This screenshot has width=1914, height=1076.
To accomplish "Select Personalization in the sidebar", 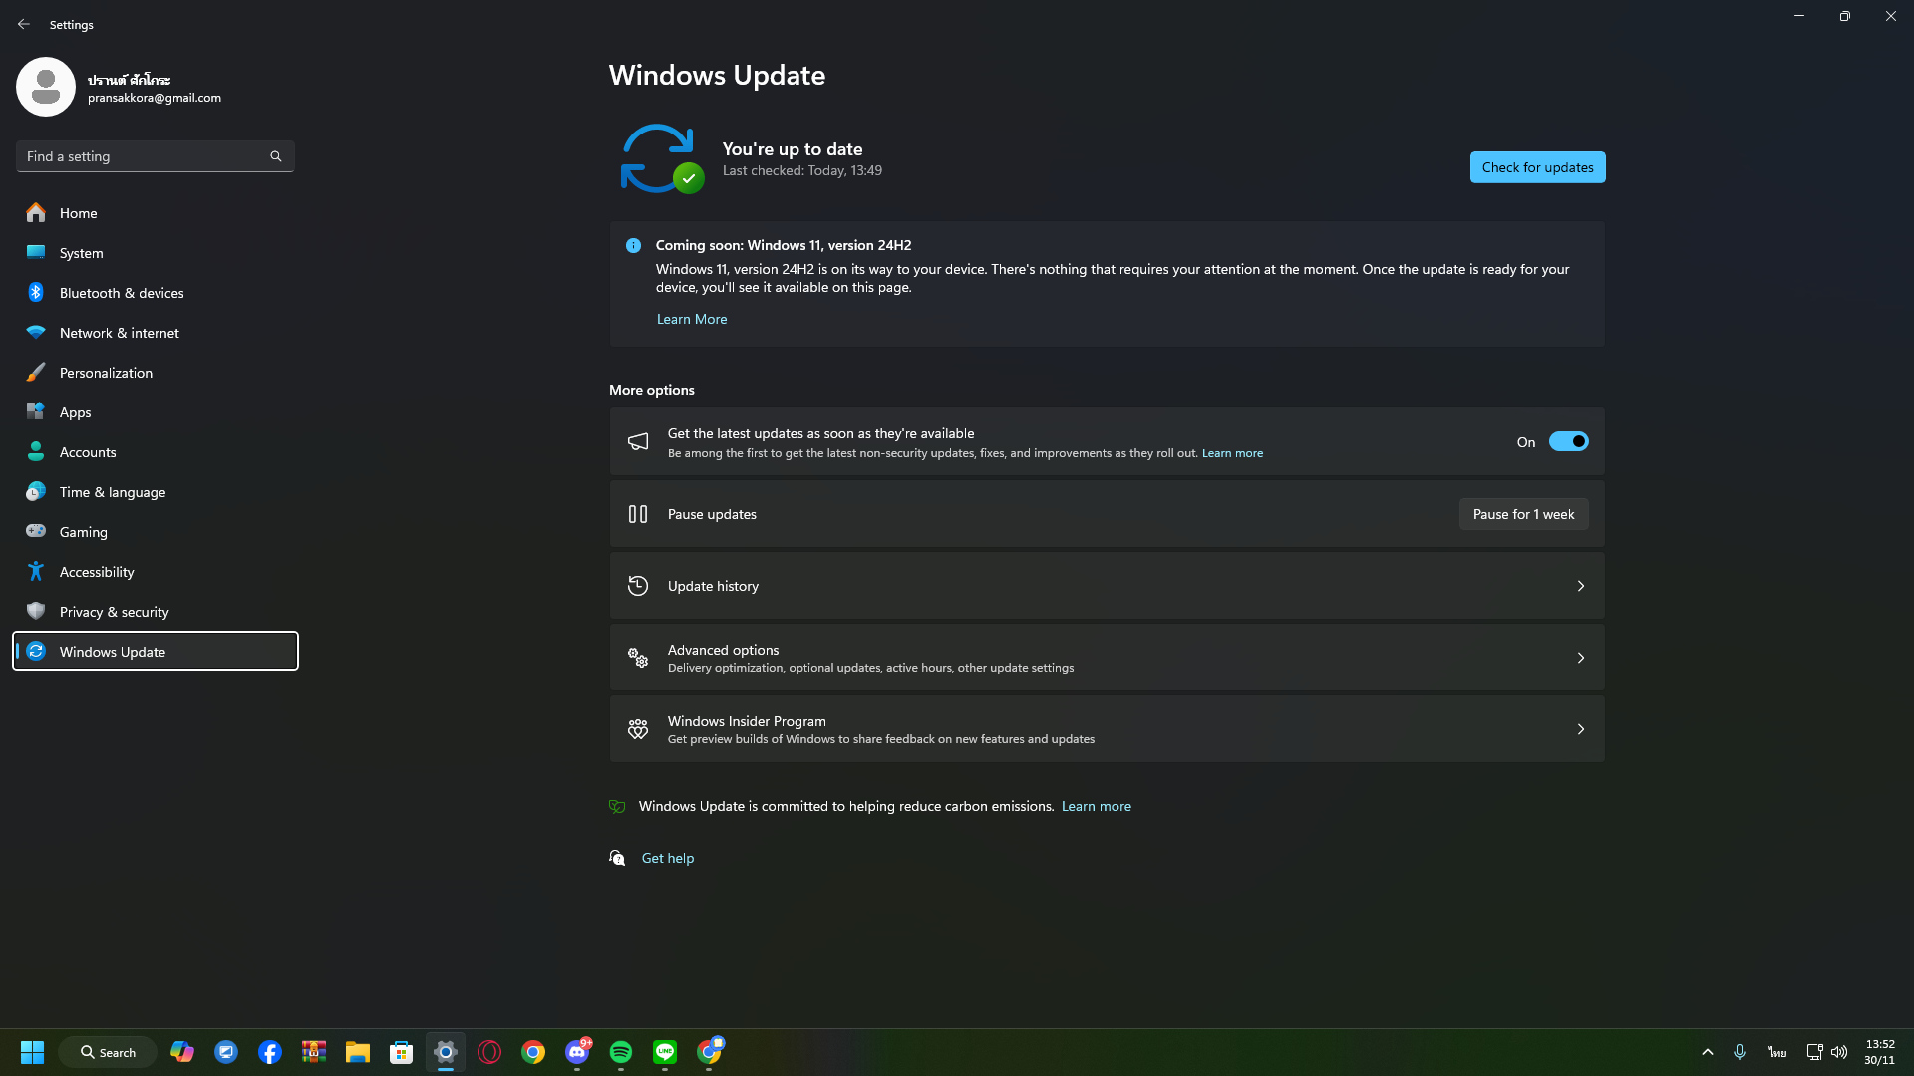I will [x=156, y=373].
